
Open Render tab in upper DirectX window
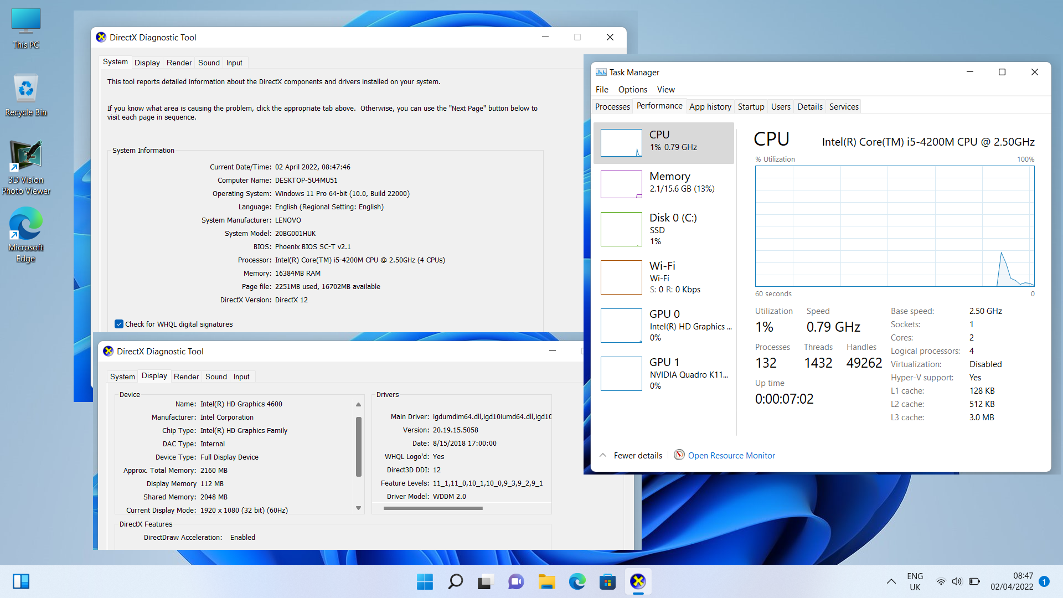point(179,63)
